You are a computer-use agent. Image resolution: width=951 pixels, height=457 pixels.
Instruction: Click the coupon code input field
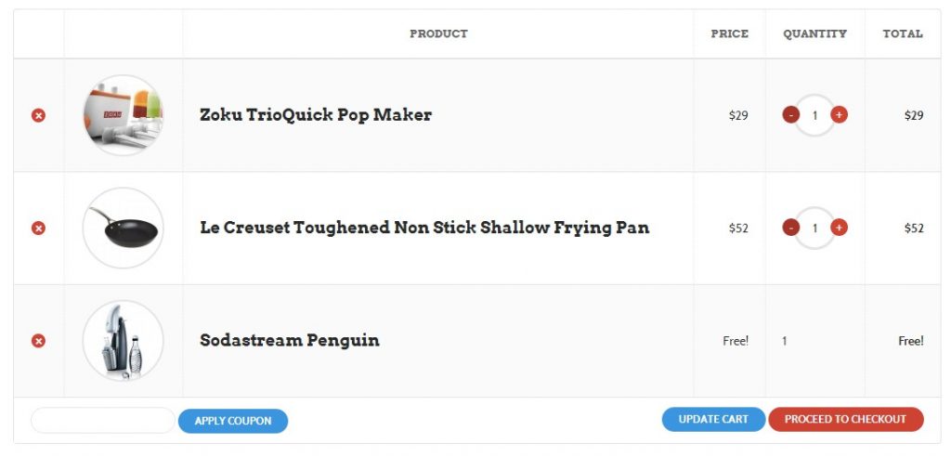coord(102,421)
